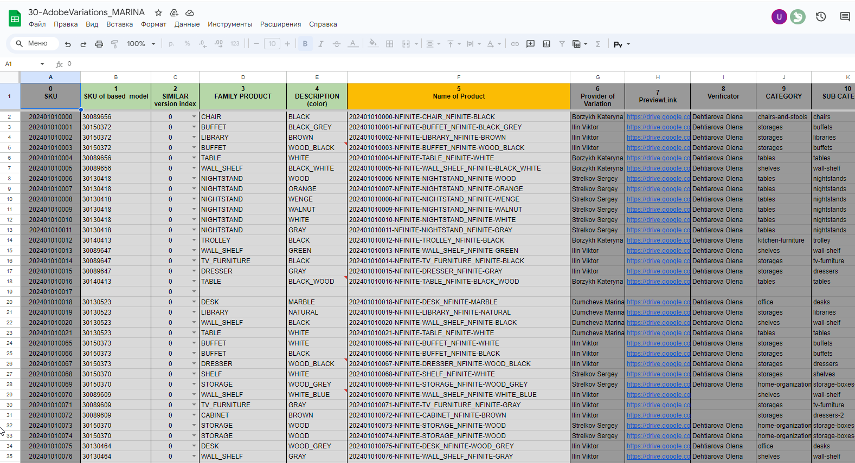Toggle bold formatting button
855x463 pixels.
[x=305, y=44]
